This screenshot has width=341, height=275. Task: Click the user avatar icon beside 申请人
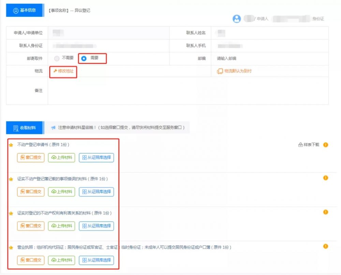237,19
